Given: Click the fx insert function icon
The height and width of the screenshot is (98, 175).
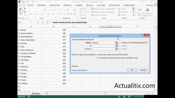Looking at the screenshot, I should point(48,22).
